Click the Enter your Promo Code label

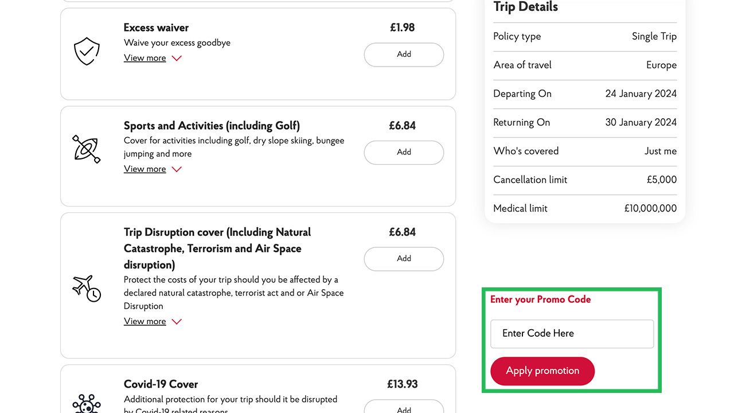pos(540,299)
